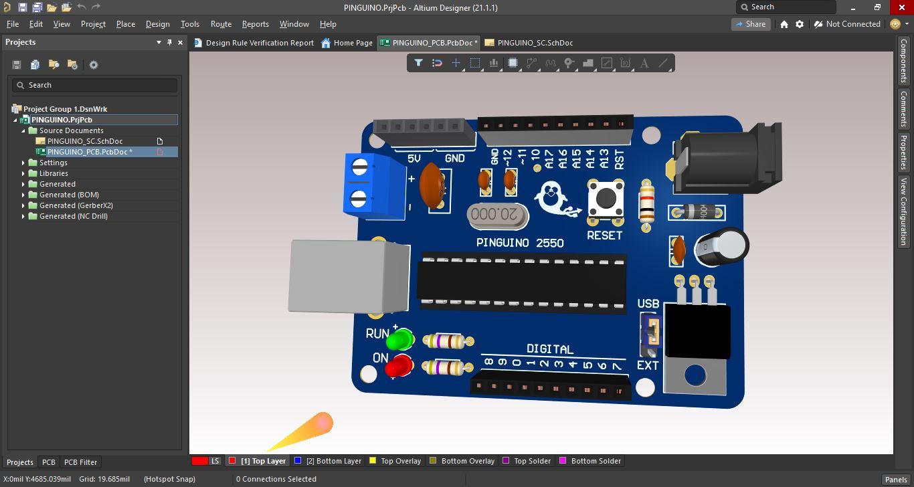The width and height of the screenshot is (914, 487).
Task: Select the Tune Length tool
Action: pyautogui.click(x=551, y=63)
